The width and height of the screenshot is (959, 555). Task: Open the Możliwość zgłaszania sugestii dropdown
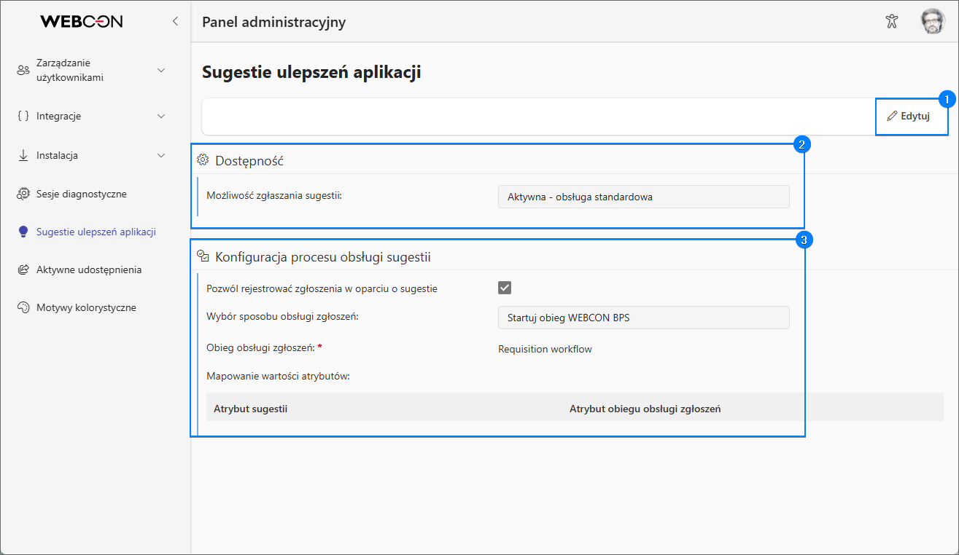(643, 197)
